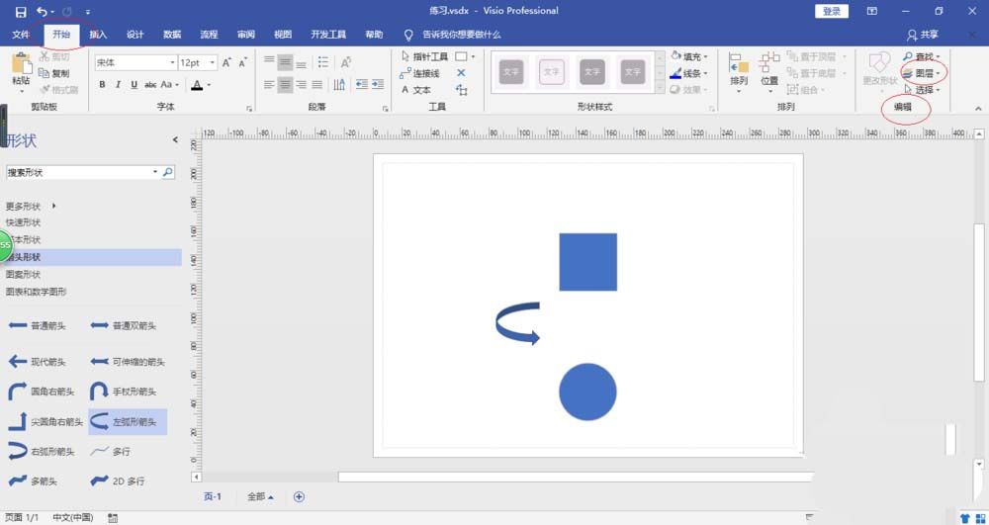
Task: Select the Connector tool (连接线)
Action: 420,73
